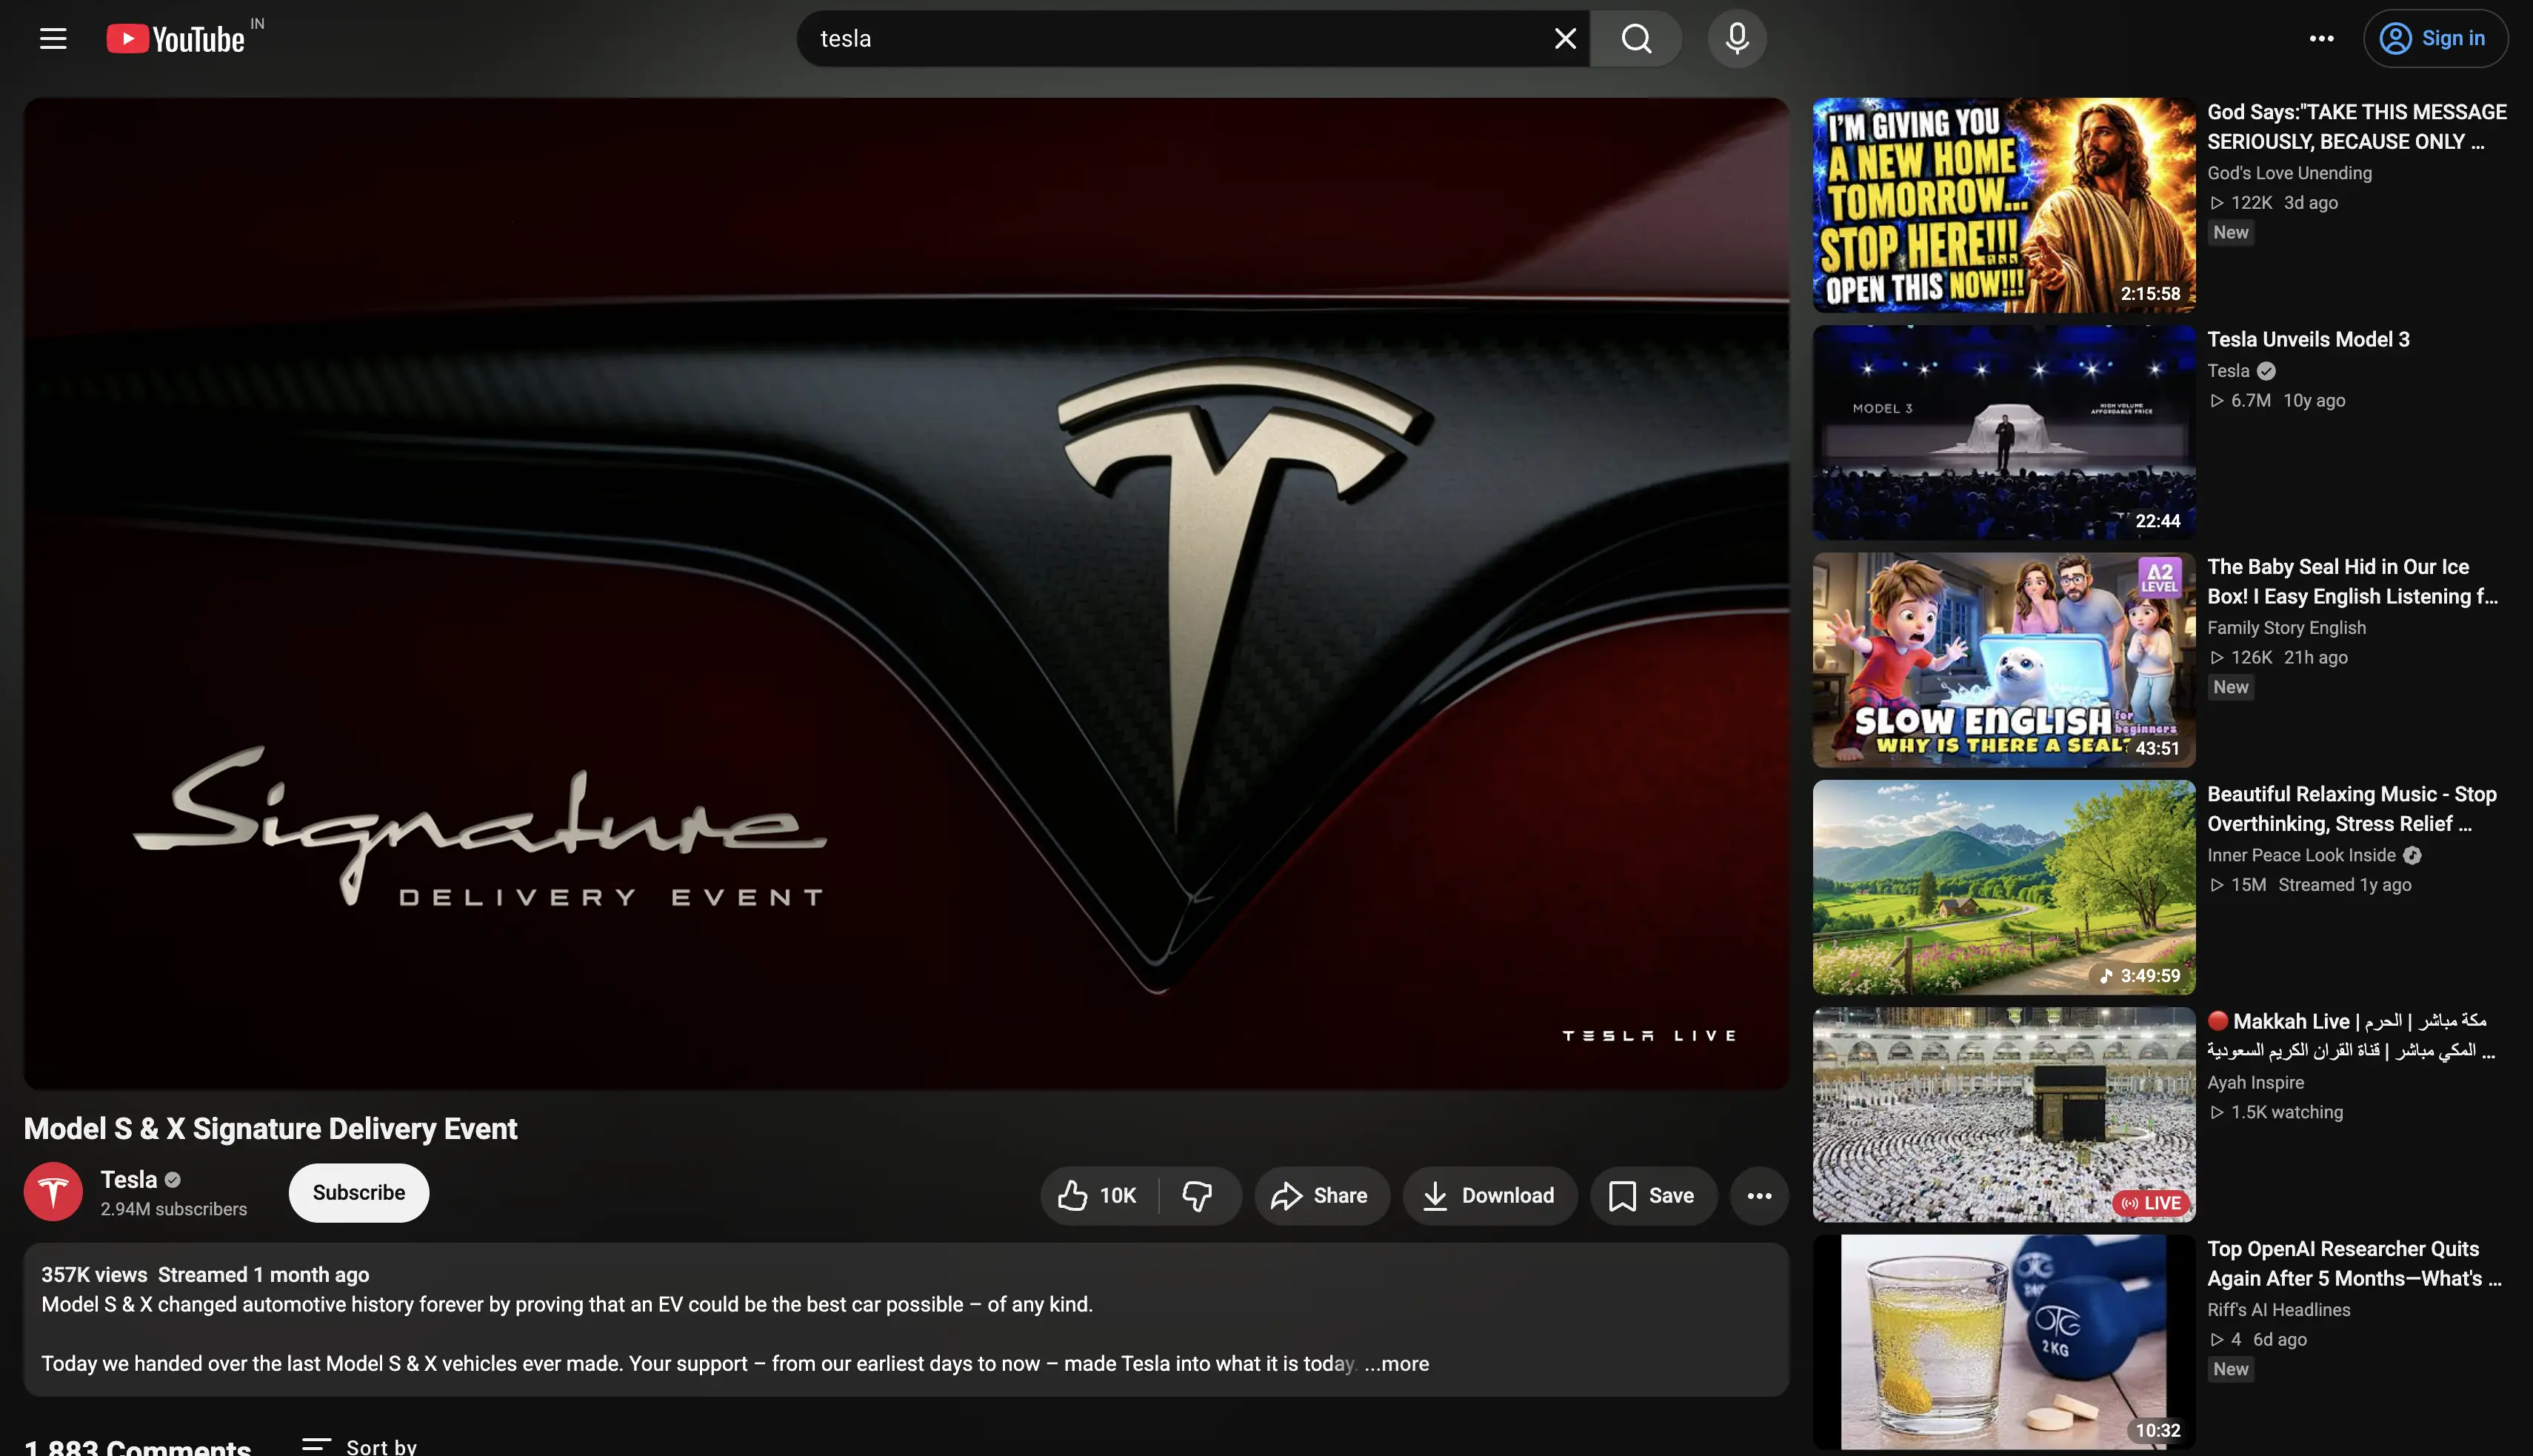
Task: Open God's Love Unending channel
Action: [x=2289, y=173]
